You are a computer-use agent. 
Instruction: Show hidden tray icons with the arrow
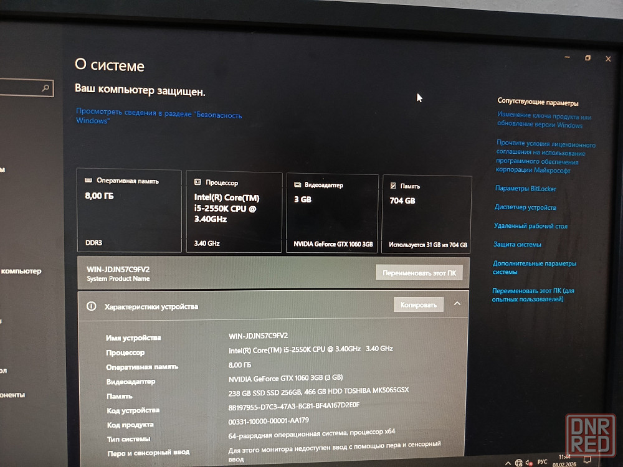click(506, 463)
